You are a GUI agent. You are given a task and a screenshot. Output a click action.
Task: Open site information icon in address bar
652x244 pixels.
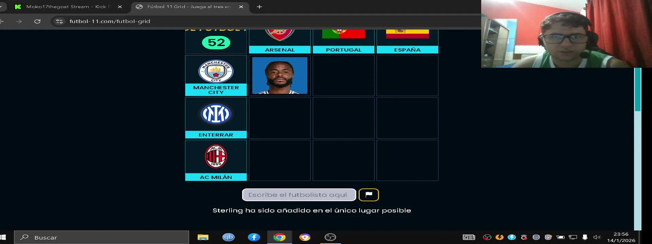tap(59, 21)
